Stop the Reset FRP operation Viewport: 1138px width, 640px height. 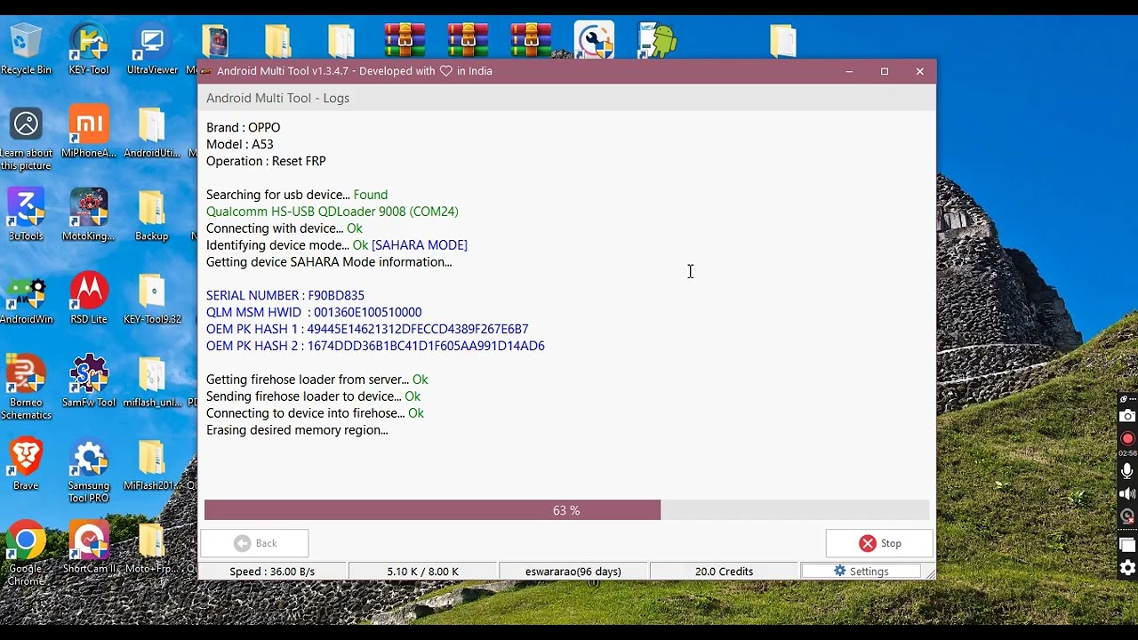(x=879, y=543)
